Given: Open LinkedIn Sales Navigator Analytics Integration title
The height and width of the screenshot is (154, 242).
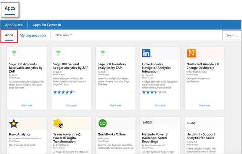Looking at the screenshot, I should tap(156, 68).
